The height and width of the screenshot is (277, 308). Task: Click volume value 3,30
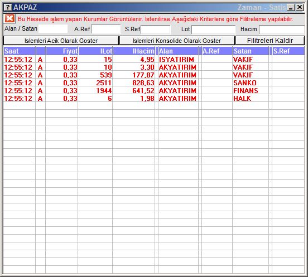click(x=147, y=67)
